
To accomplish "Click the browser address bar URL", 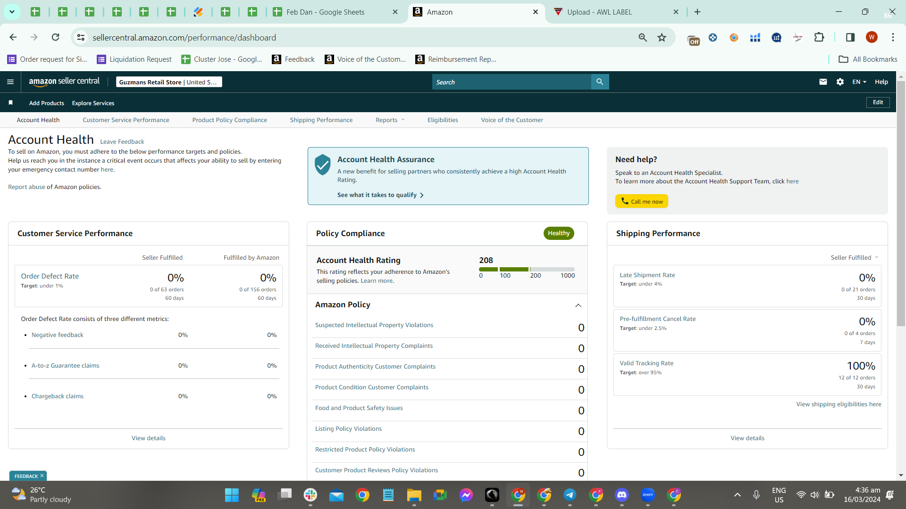I will point(184,37).
